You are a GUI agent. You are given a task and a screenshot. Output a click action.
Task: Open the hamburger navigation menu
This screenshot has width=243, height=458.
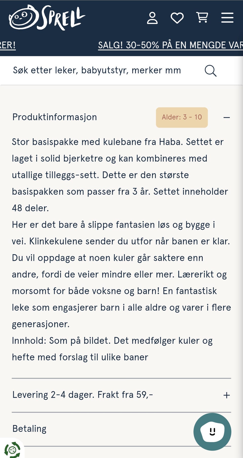pyautogui.click(x=227, y=17)
